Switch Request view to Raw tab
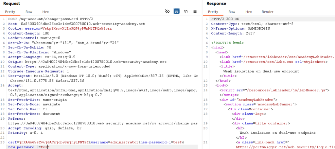 (29, 12)
